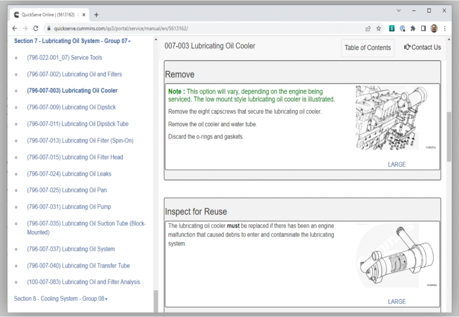
Task: Collapse Section 7 Lubricating Oil System
Action: tap(72, 41)
